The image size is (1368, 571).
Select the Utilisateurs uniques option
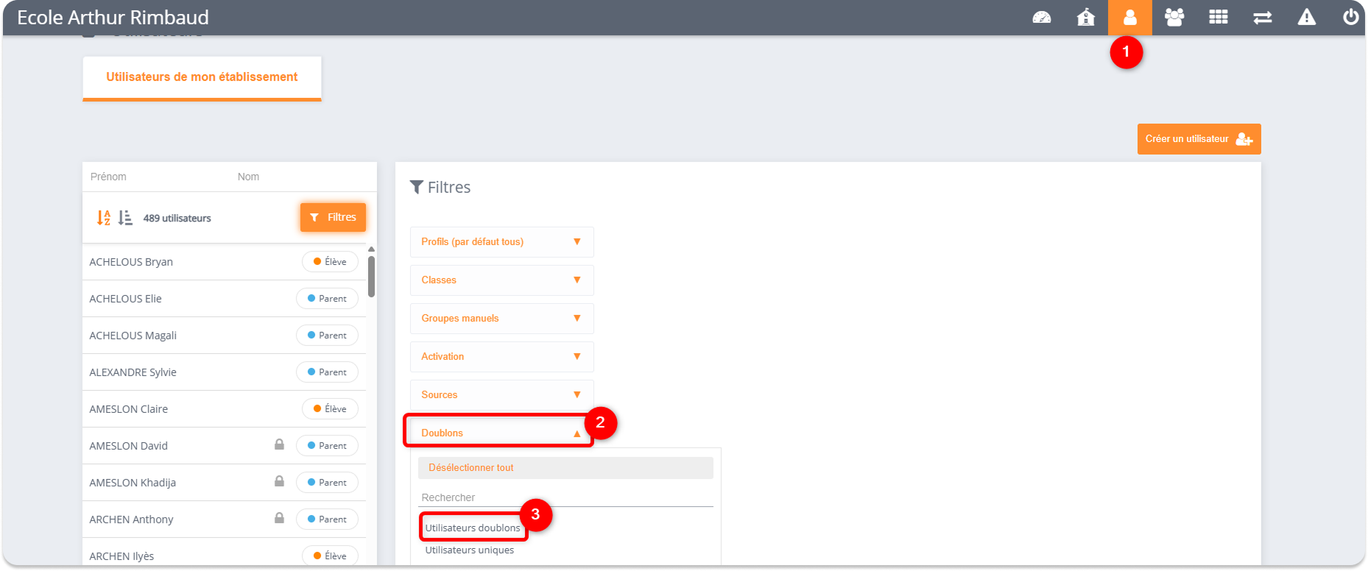coord(470,550)
